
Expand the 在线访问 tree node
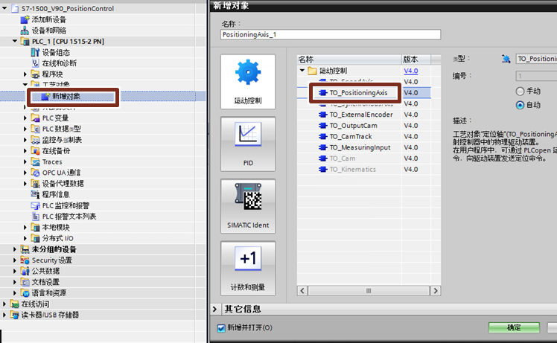point(4,304)
